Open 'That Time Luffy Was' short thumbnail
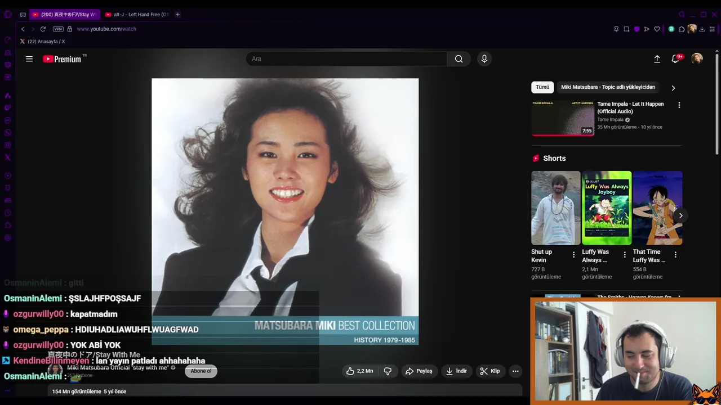 point(657,208)
